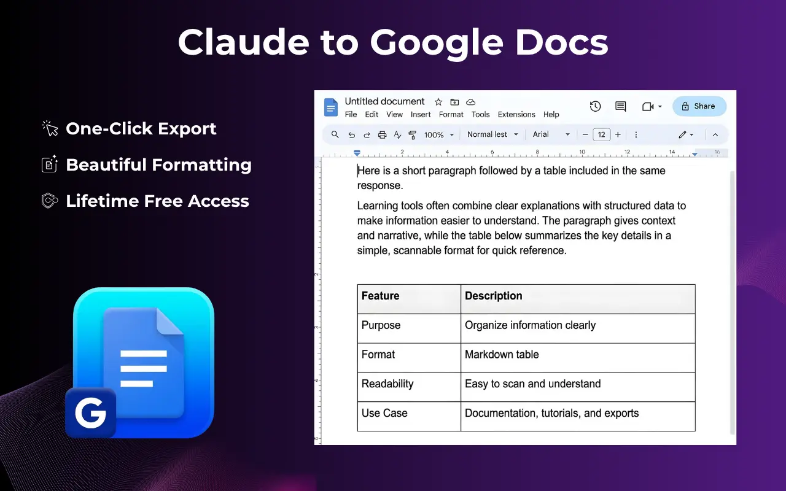Click the 'Use Case' table cell
The width and height of the screenshot is (786, 491).
(409, 416)
